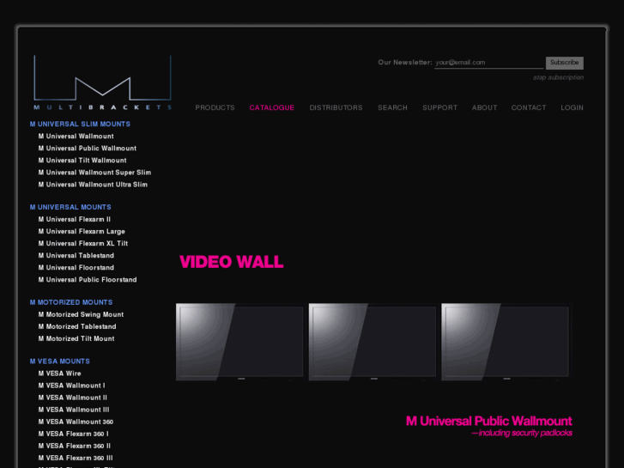
Task: Select M Universal Tilt Wallmount
Action: [82, 161]
